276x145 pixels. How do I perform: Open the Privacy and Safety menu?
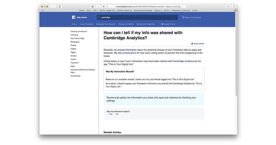(126, 24)
